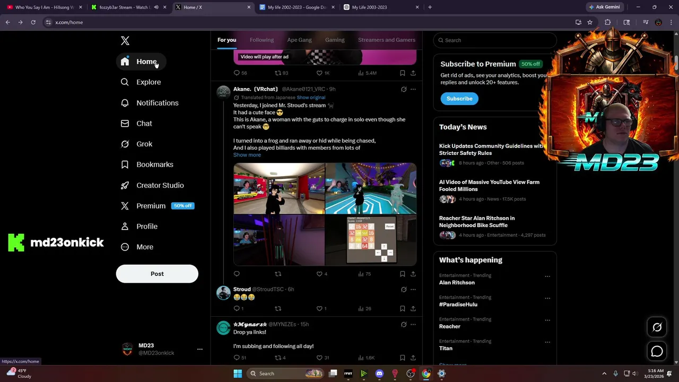Viewport: 679px width, 382px height.
Task: Go to Explore in sidebar
Action: 141,82
